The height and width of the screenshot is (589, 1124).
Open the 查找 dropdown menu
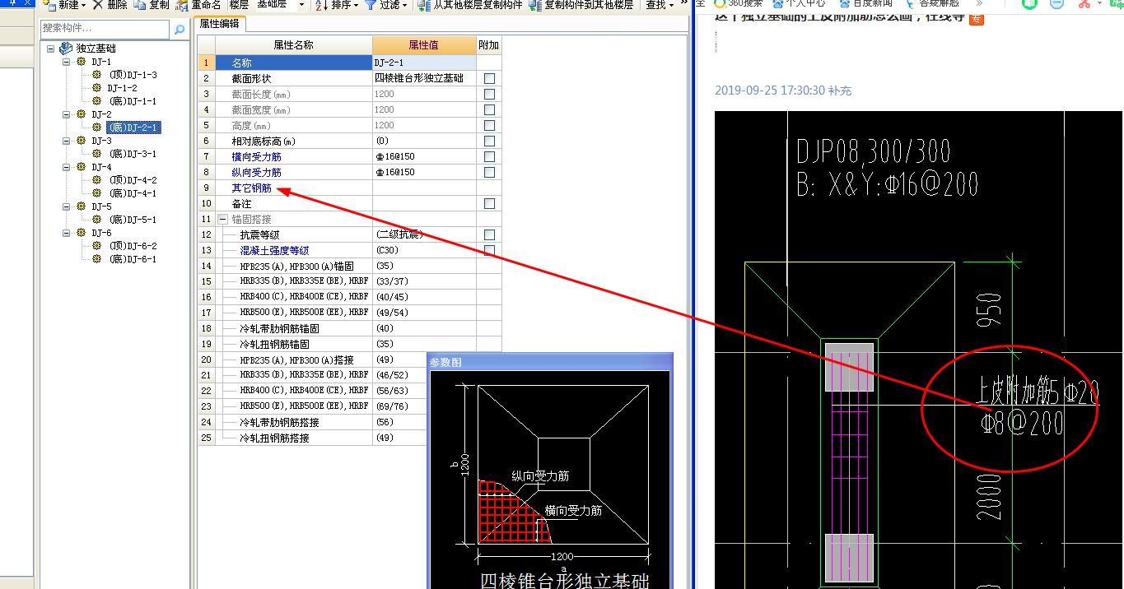pos(660,5)
